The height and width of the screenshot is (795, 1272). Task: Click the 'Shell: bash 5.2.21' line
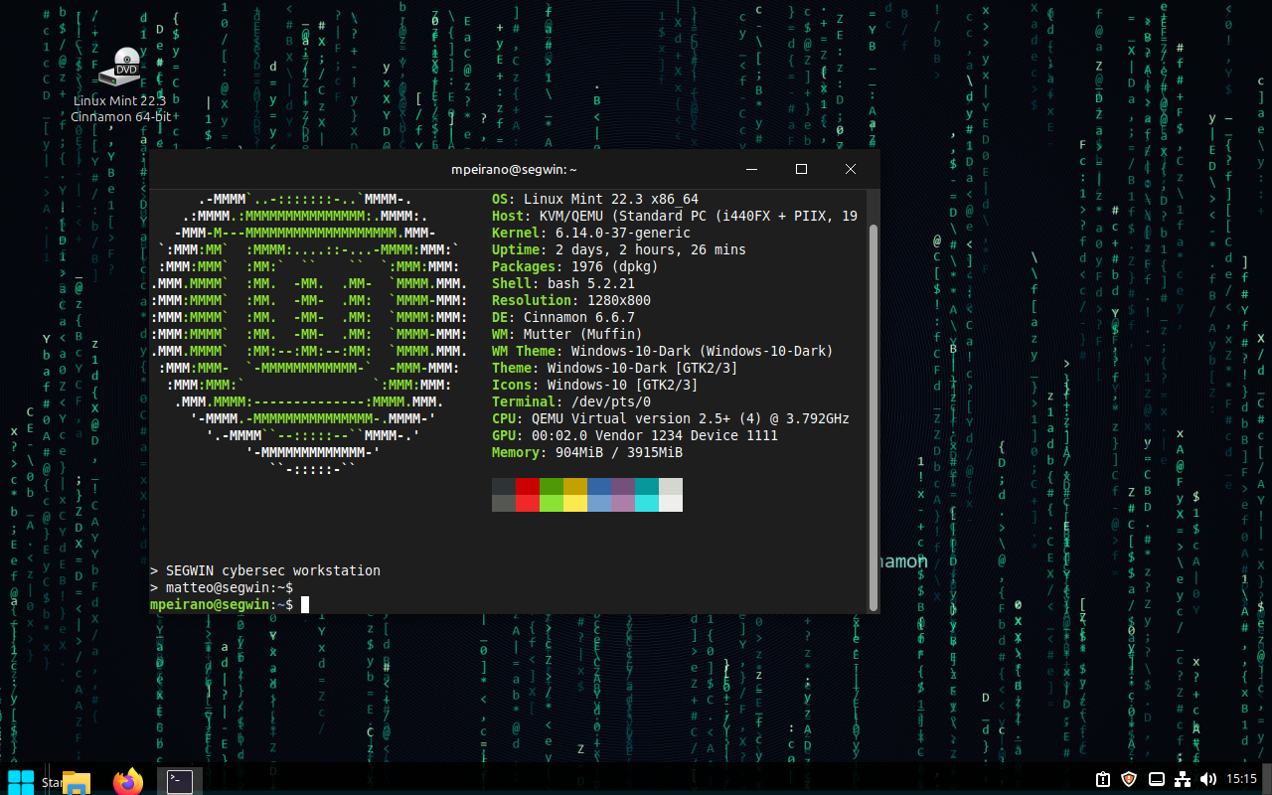click(x=563, y=283)
